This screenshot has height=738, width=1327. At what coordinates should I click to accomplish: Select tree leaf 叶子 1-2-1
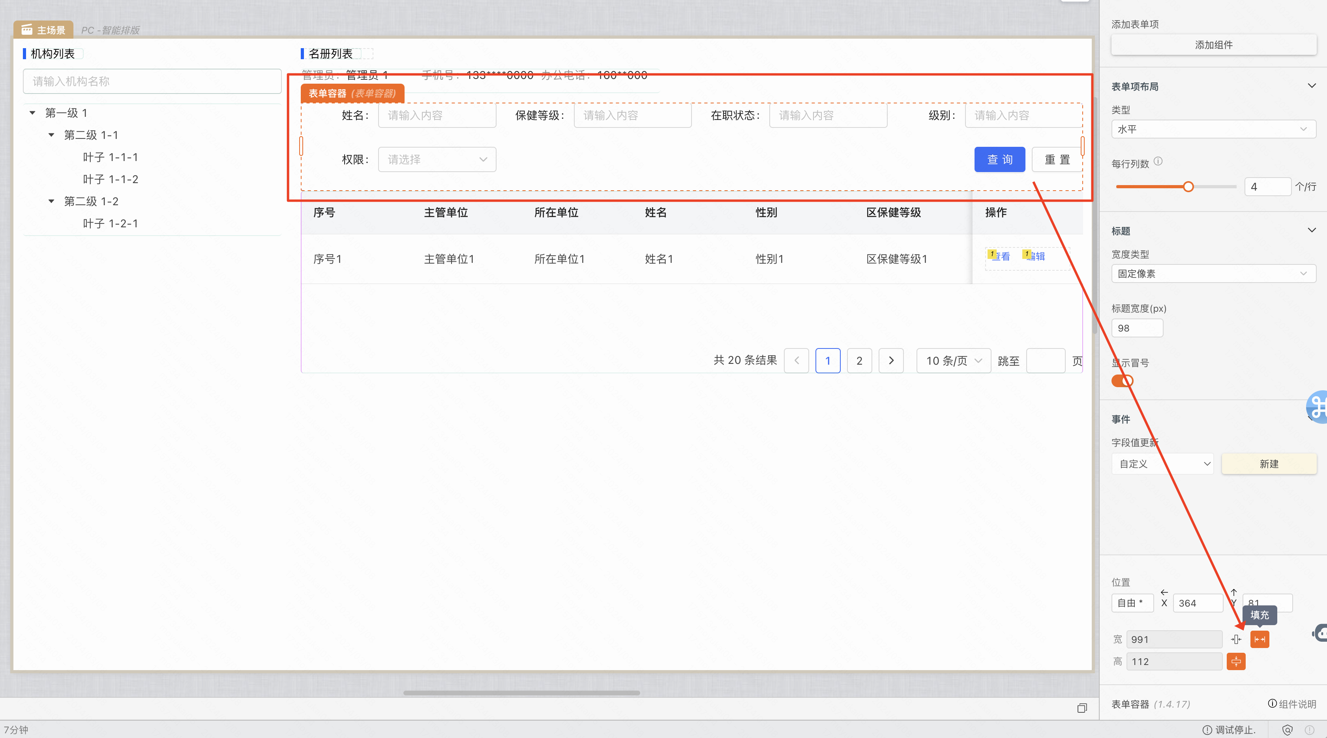pos(110,223)
